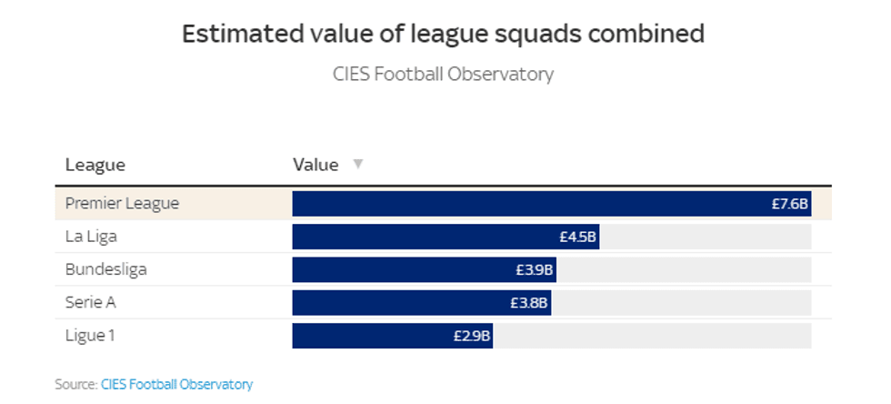
Task: Click the Bundesliga £3.9B value label
Action: (534, 269)
